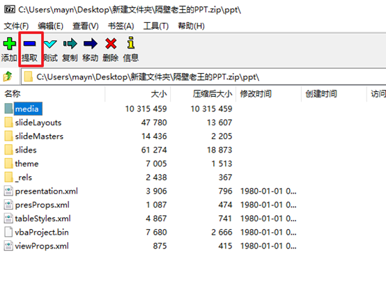
Task: Click tableStyles.xml size value 4 867
Action: (156, 219)
